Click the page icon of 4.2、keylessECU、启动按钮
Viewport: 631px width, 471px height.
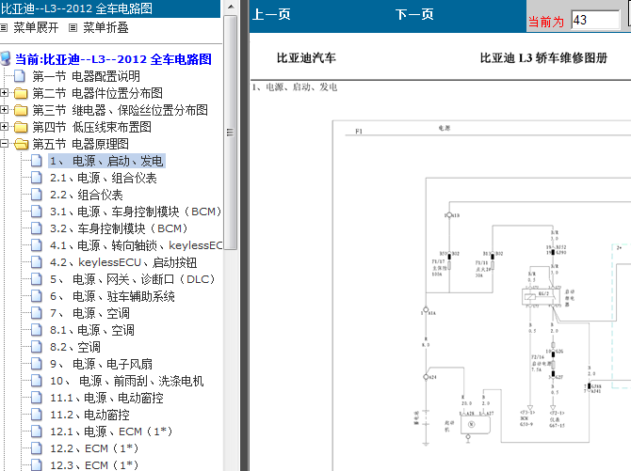click(37, 262)
